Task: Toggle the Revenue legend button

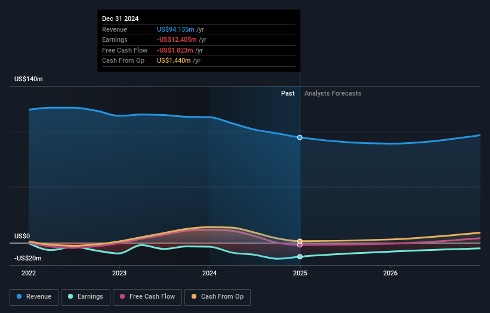Action: 34,297
